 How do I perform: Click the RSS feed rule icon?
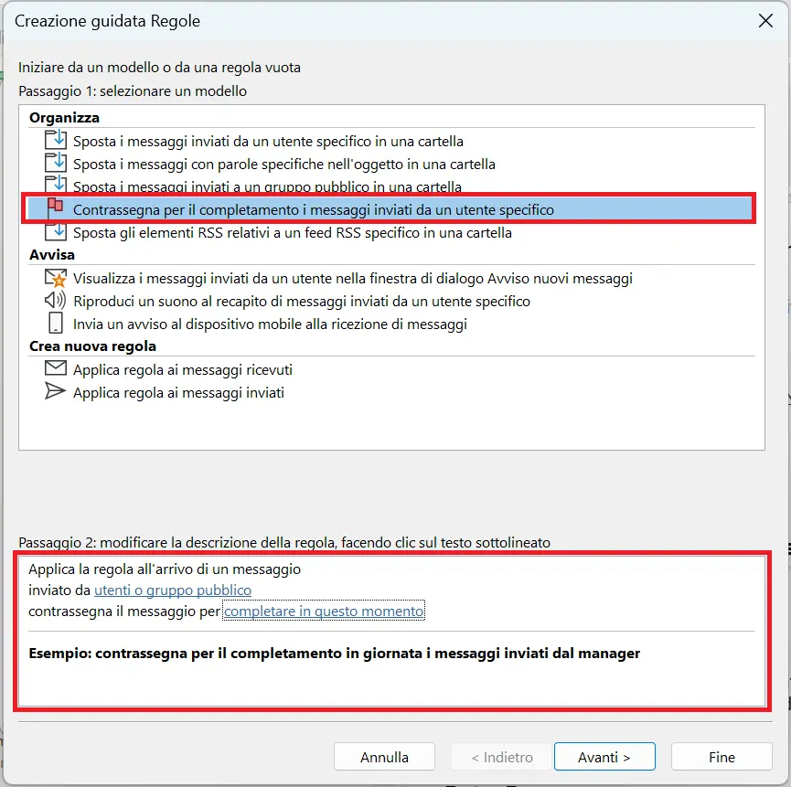point(55,232)
